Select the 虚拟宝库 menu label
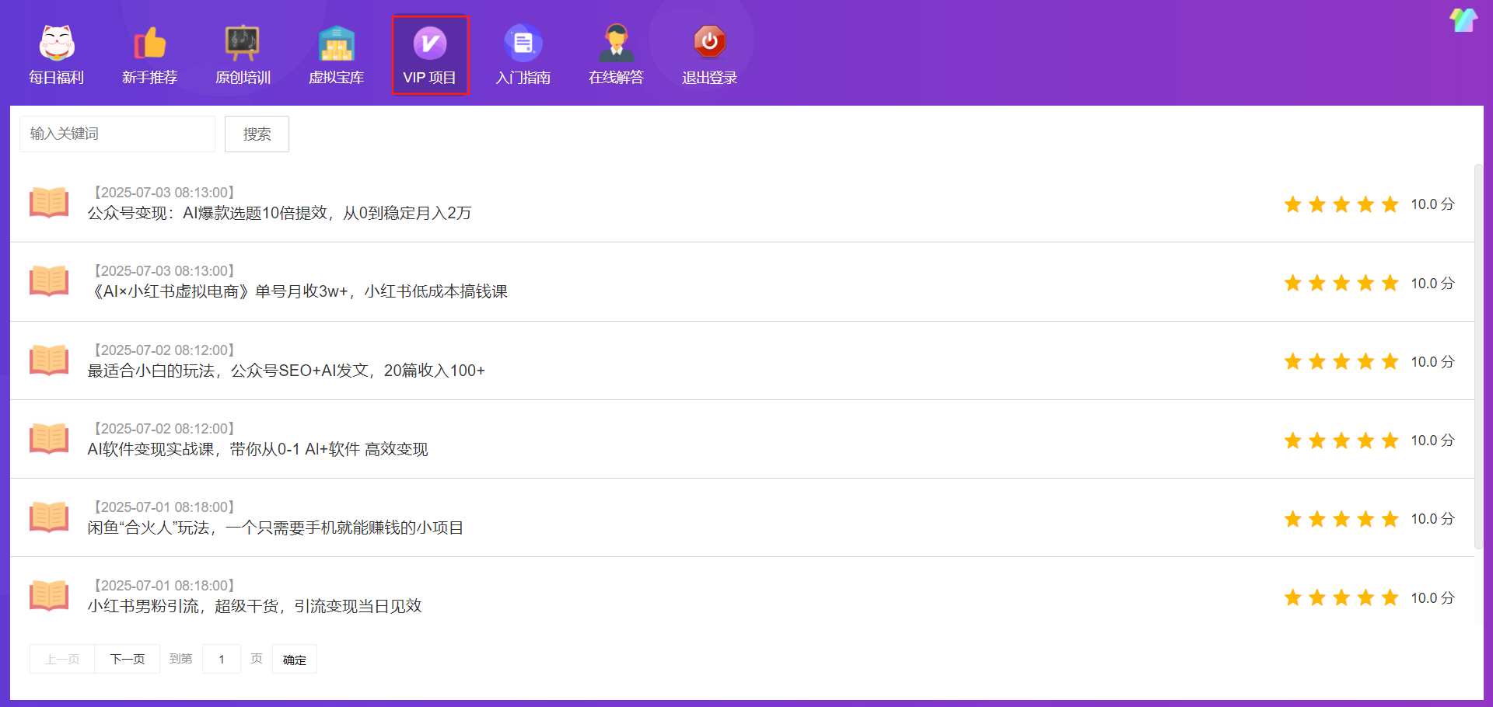Image resolution: width=1493 pixels, height=707 pixels. [x=337, y=78]
